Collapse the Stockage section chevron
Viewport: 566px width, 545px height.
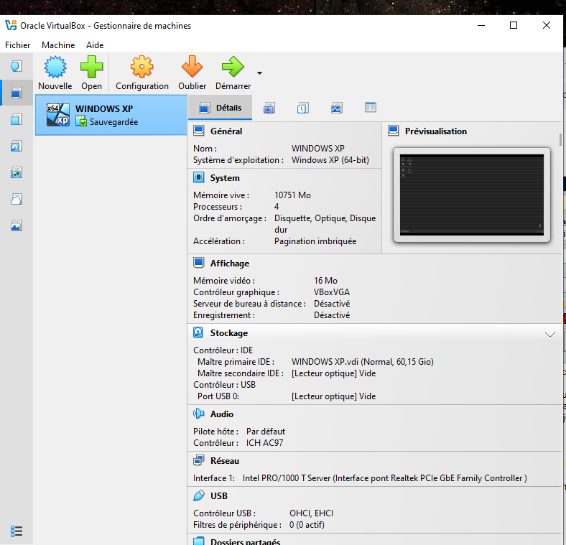550,334
